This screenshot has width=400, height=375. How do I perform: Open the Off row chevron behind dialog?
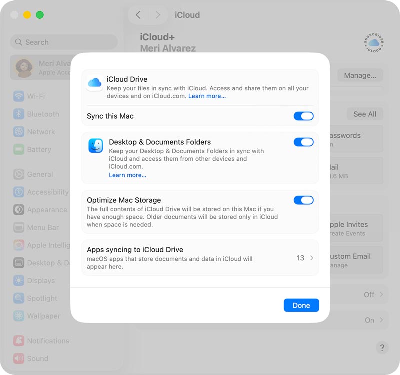(381, 294)
